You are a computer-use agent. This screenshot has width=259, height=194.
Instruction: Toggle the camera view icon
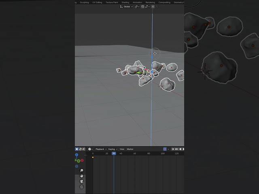[x=82, y=181]
